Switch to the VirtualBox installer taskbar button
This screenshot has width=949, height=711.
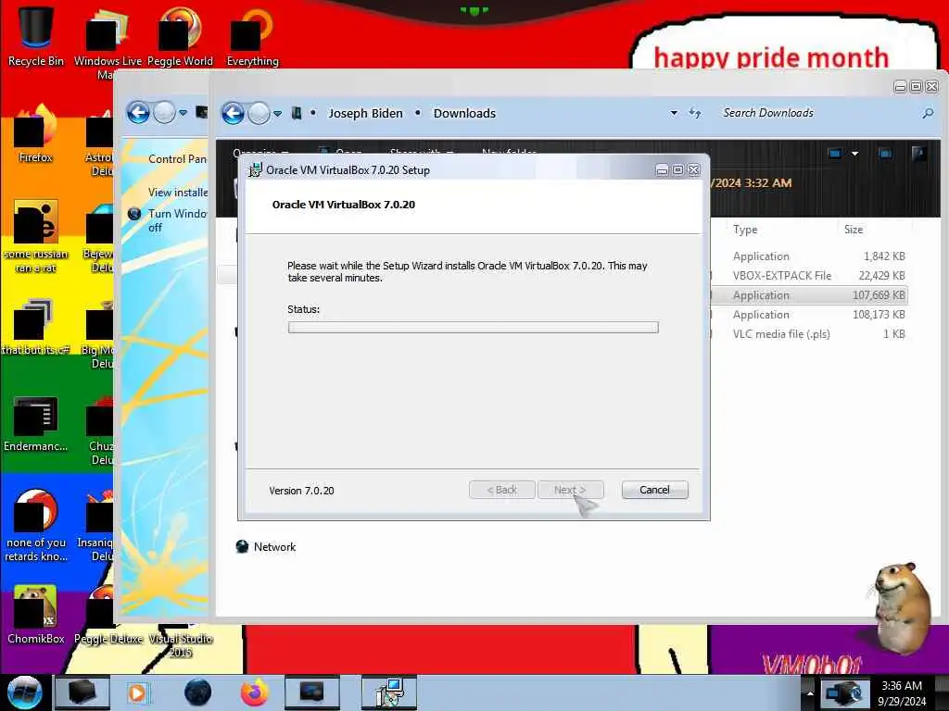click(x=388, y=692)
